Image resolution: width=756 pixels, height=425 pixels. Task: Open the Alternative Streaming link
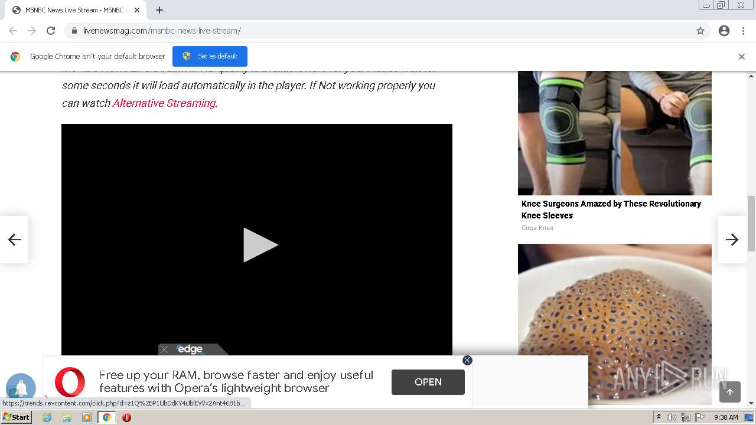[164, 103]
